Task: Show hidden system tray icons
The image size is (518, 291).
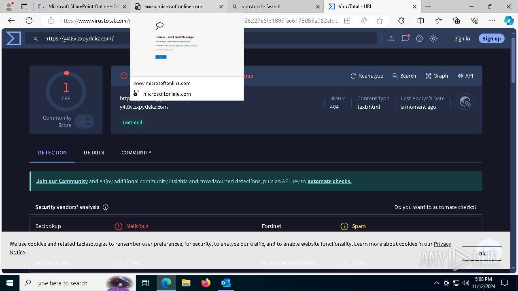Action: click(x=436, y=283)
